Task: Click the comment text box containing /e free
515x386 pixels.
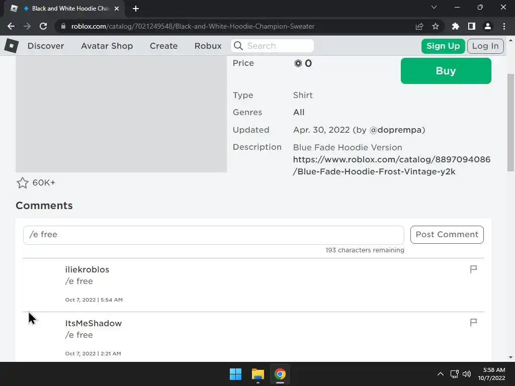Action: pos(213,235)
